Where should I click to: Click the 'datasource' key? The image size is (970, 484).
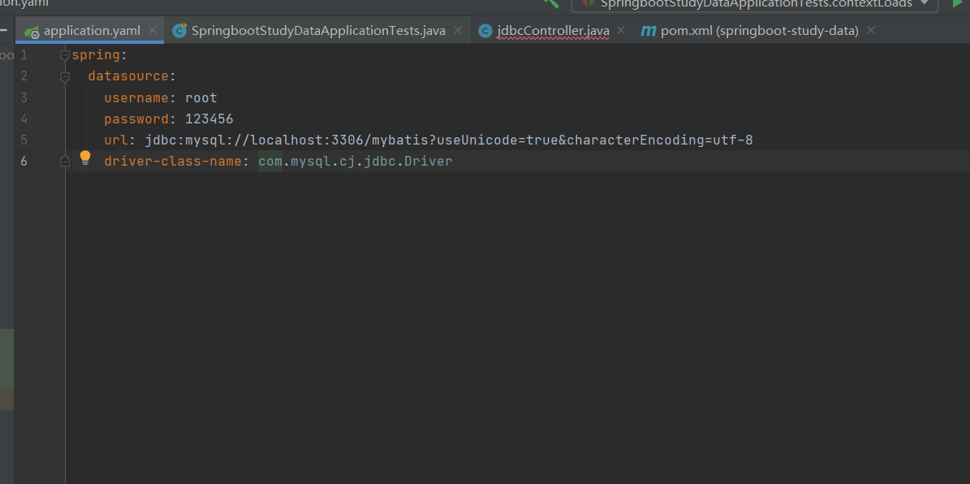click(128, 76)
